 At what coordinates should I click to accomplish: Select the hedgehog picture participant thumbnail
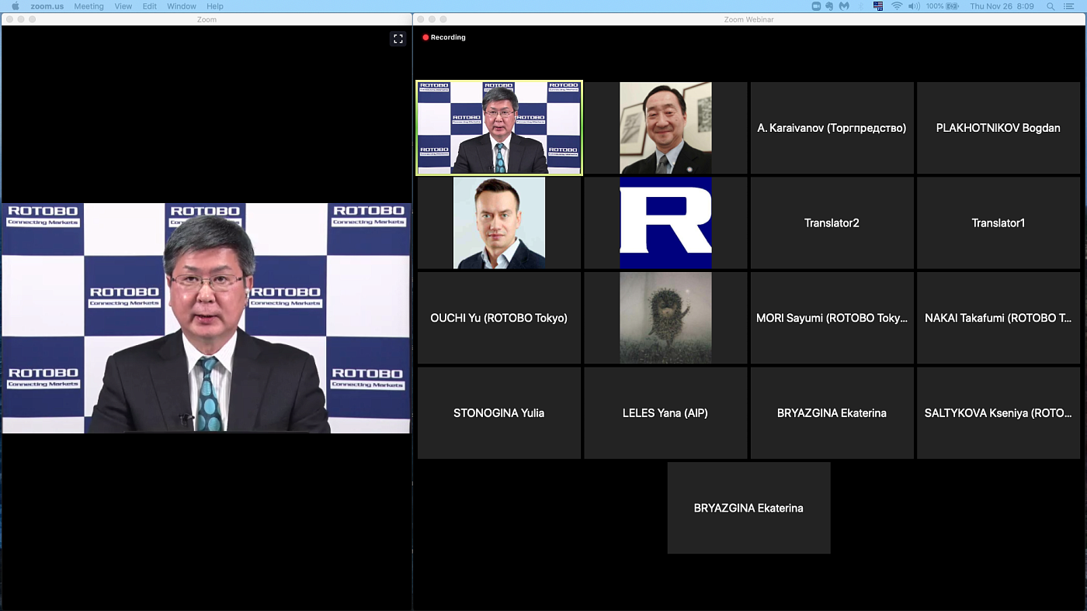coord(665,318)
